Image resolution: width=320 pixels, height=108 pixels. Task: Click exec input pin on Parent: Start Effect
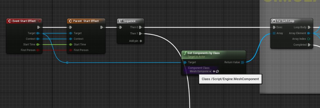click(x=71, y=27)
